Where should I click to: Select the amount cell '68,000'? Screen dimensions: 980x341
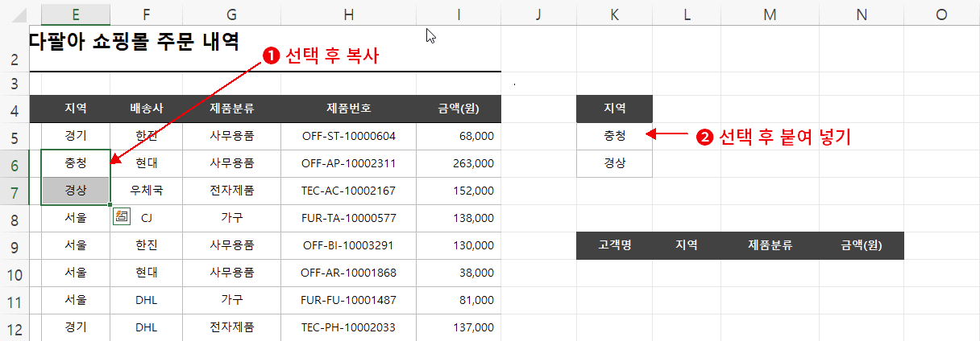click(x=459, y=136)
